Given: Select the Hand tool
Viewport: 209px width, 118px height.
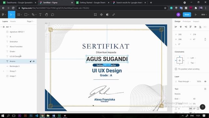Looking at the screenshot, I should coord(46,14).
